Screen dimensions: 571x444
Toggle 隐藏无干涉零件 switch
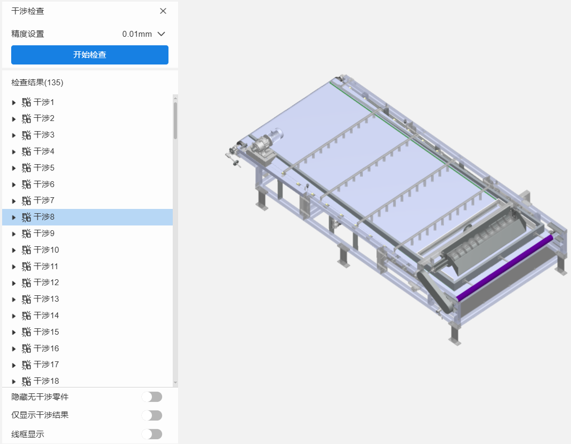pos(152,397)
